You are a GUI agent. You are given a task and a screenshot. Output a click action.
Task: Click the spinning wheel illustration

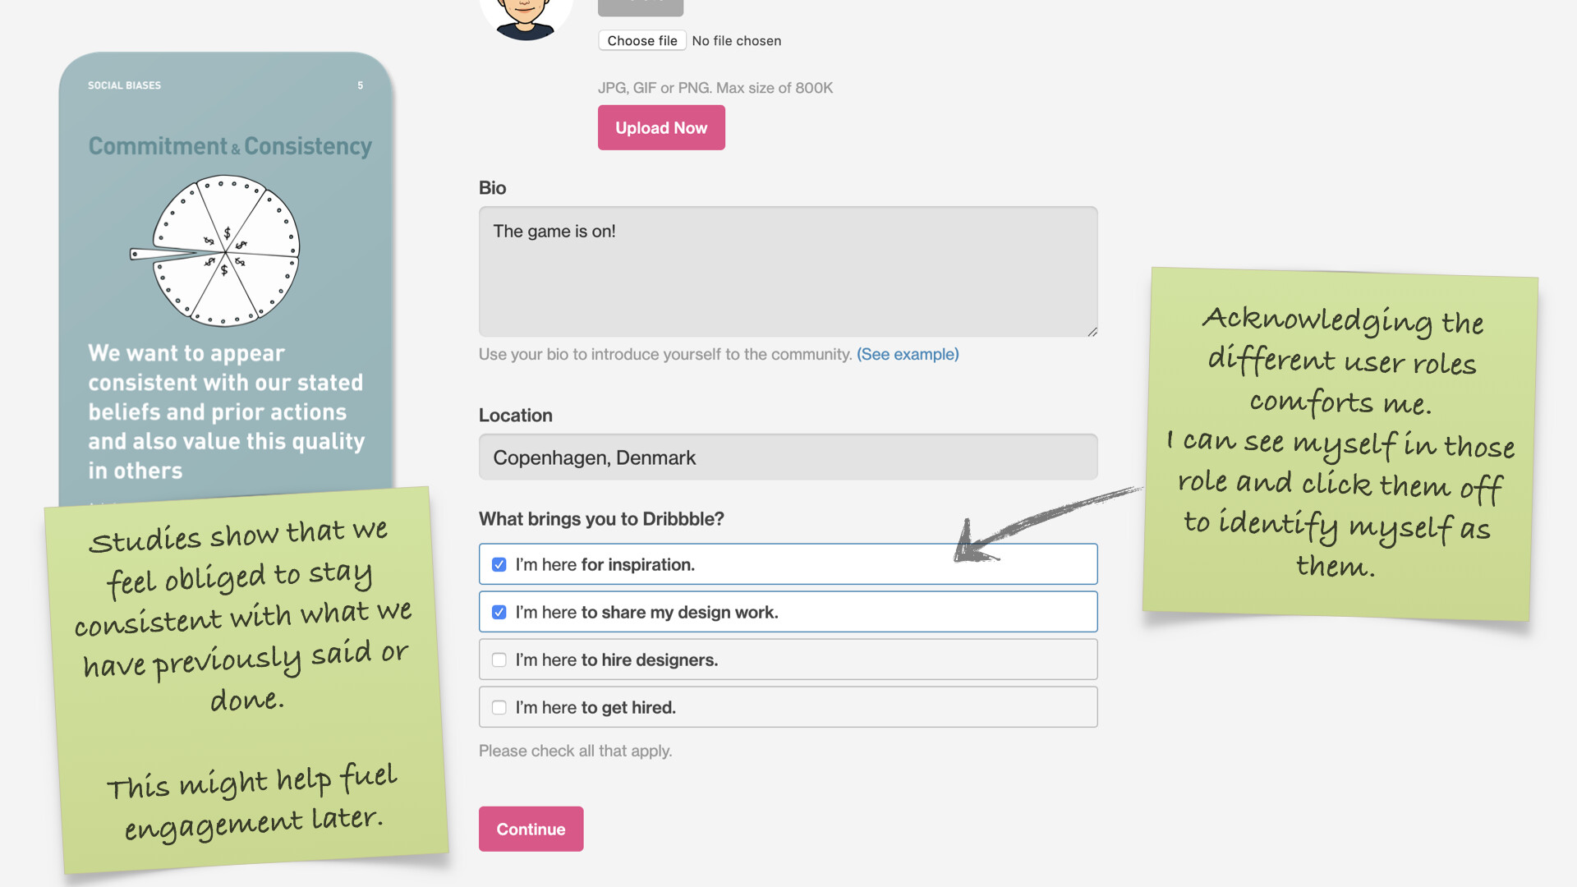click(224, 250)
